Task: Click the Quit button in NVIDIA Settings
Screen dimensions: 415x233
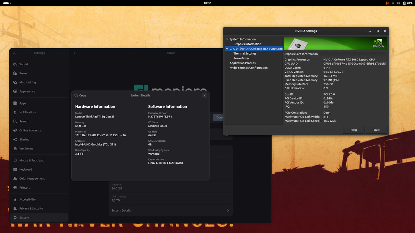Action: coord(376,130)
